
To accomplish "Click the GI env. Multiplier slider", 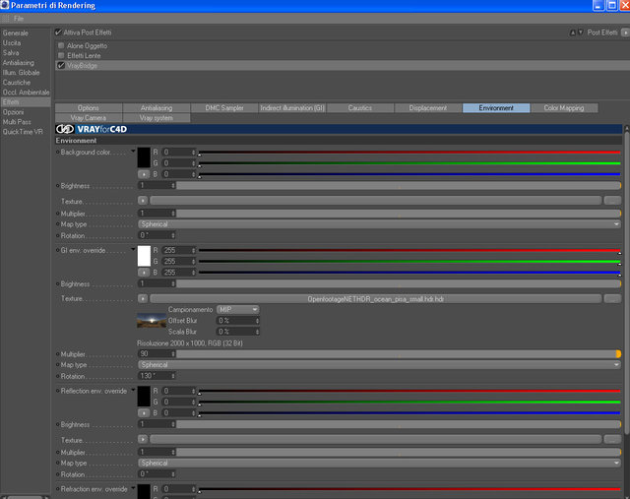I will coord(399,354).
